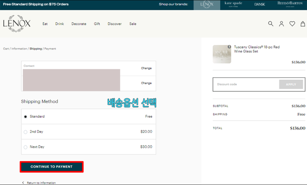
Task: Click the Shipping Method heading
Action: click(40, 102)
